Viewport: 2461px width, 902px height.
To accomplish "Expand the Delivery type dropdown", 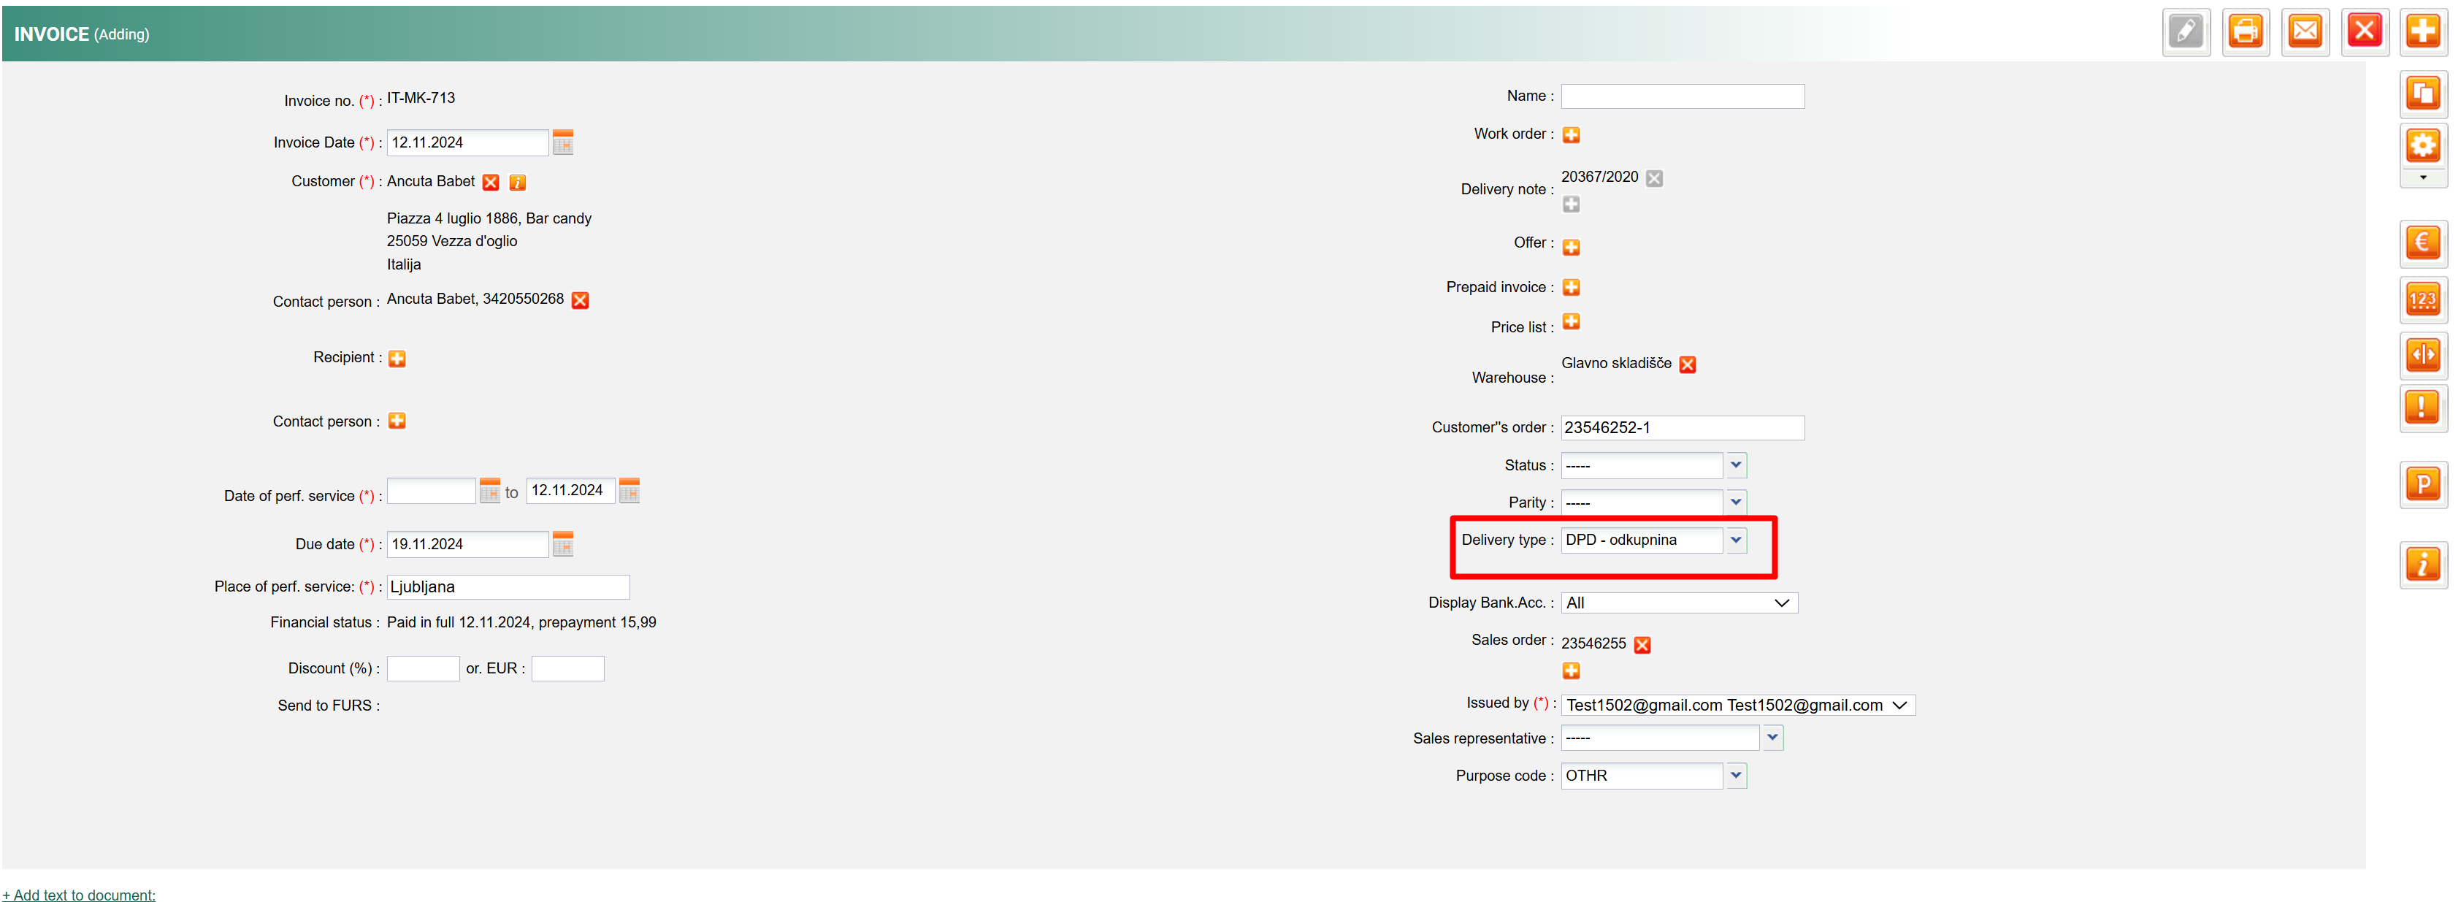I will [1736, 540].
